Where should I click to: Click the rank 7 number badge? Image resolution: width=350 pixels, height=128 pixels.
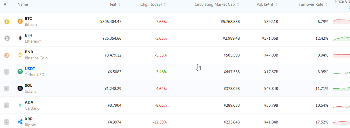(x=7, y=122)
